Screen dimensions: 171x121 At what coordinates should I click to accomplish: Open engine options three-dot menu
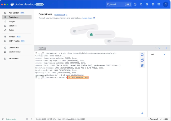coord(31,119)
